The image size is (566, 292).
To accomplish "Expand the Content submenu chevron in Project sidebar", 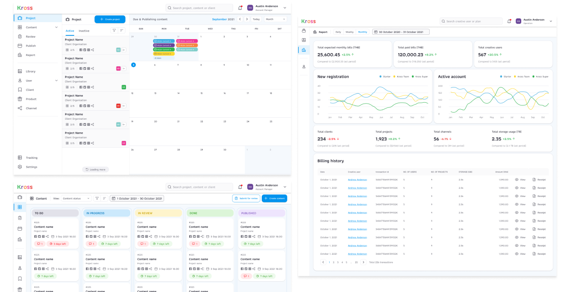I will tap(57, 27).
